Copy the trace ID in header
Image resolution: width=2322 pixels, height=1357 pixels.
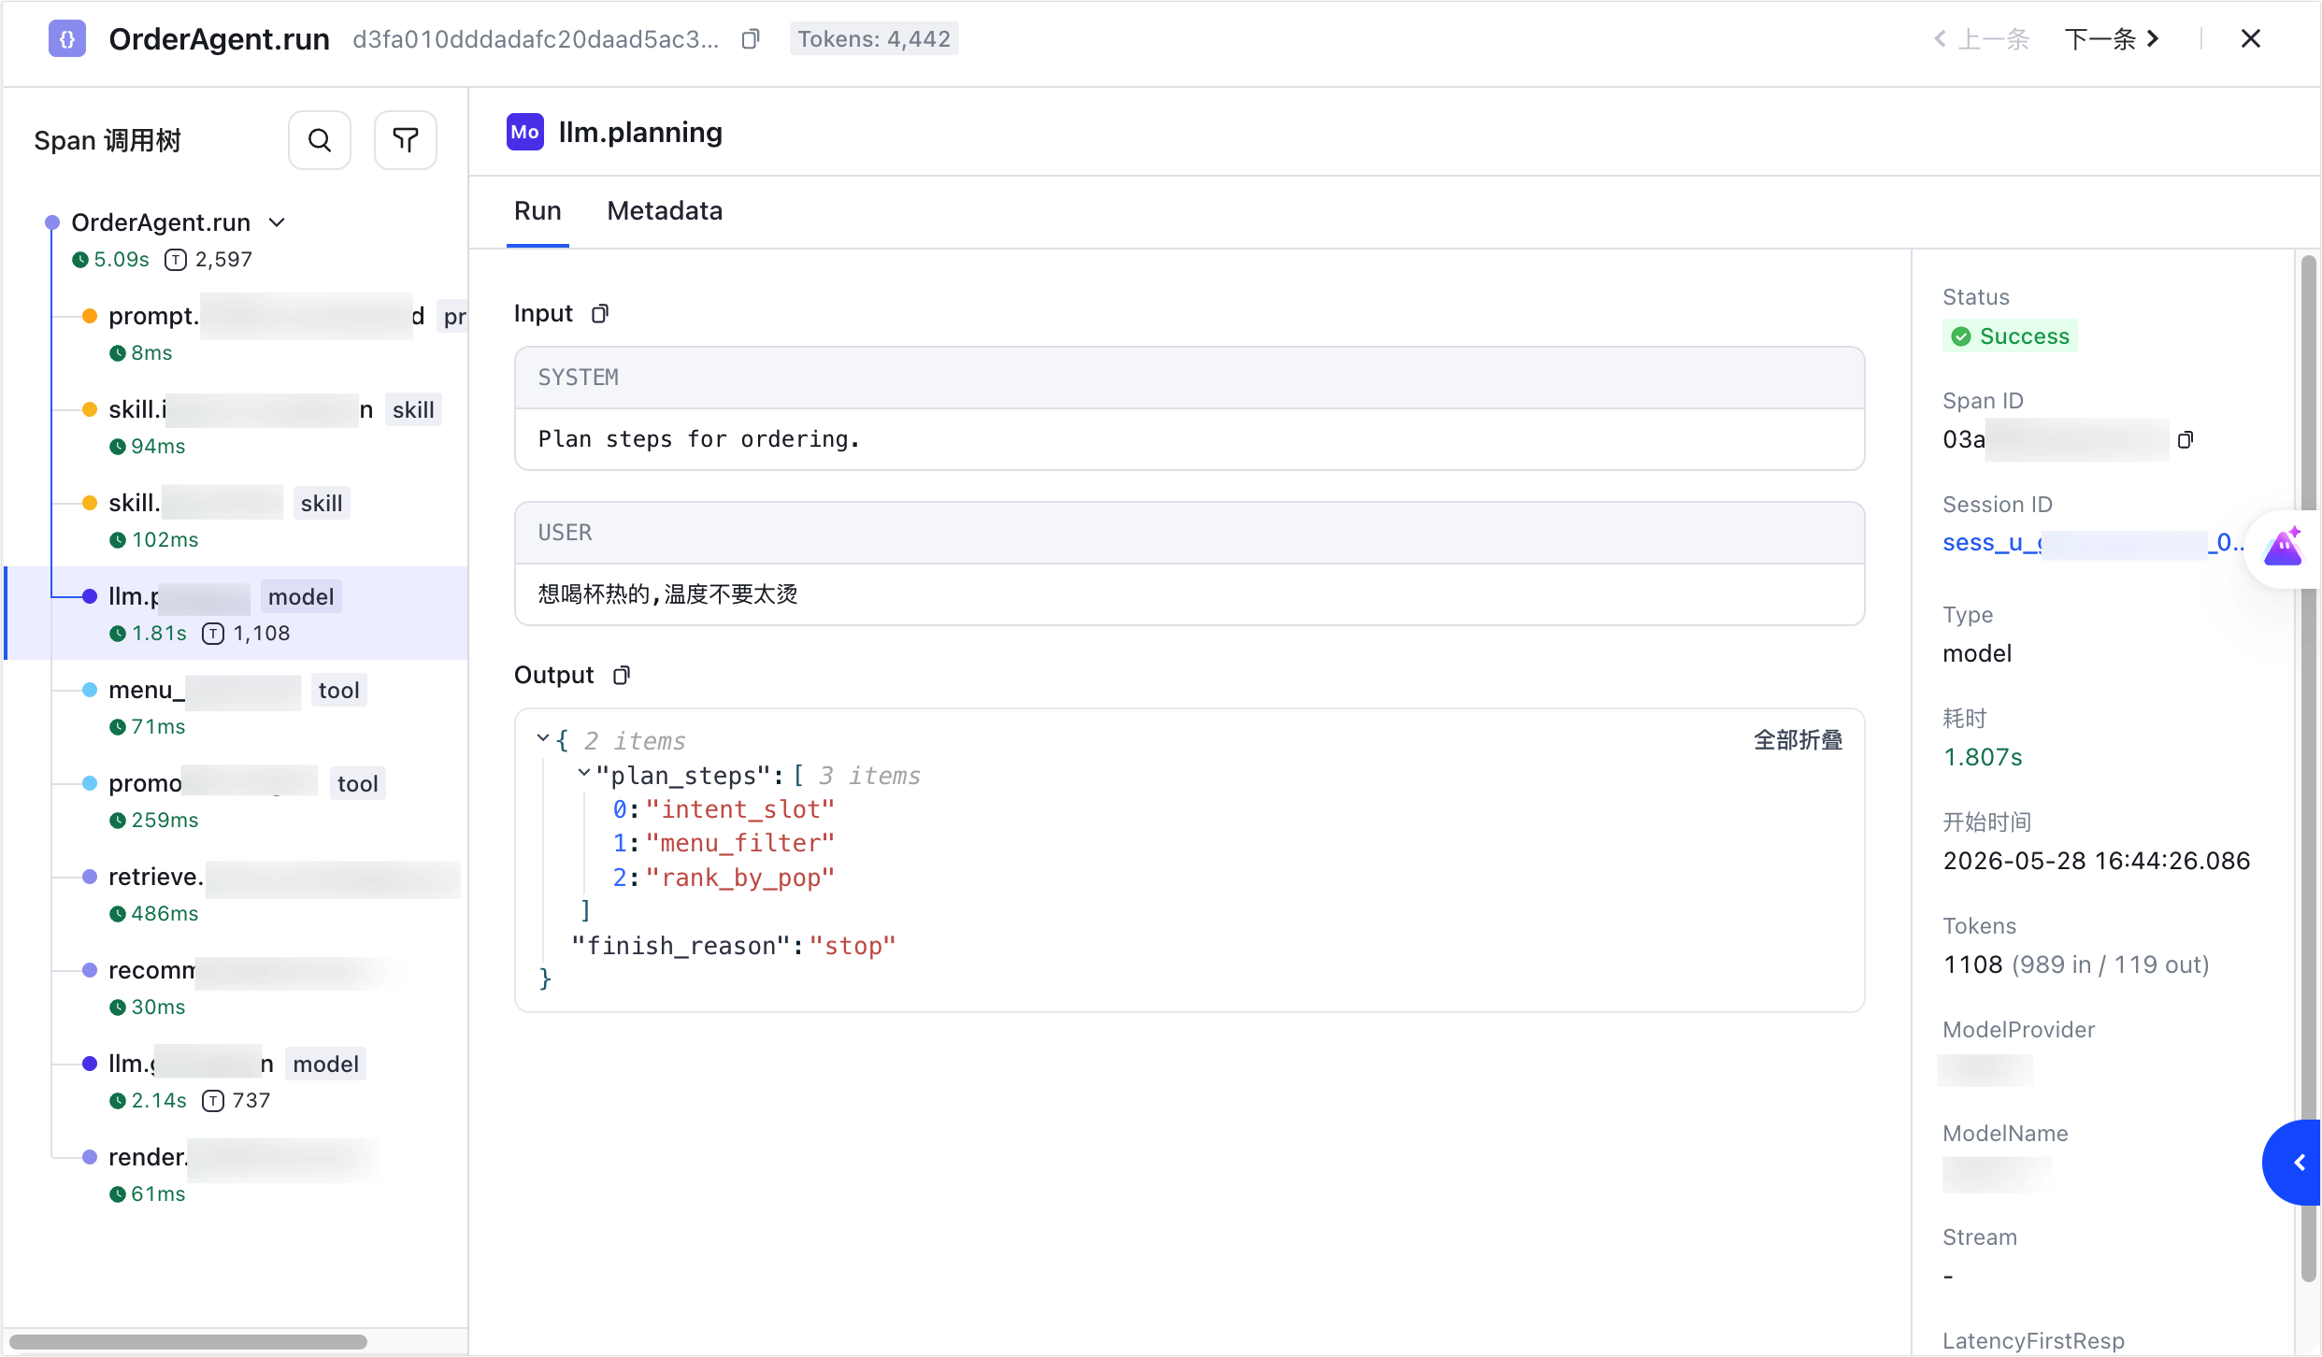pyautogui.click(x=750, y=39)
